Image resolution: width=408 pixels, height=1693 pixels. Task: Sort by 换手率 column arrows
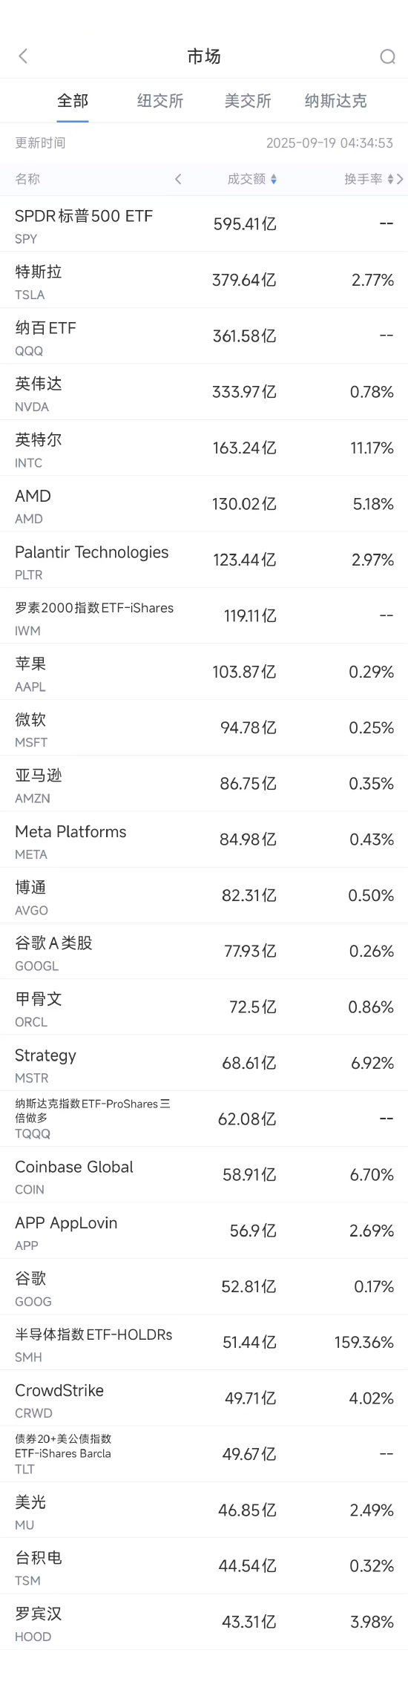coord(391,179)
